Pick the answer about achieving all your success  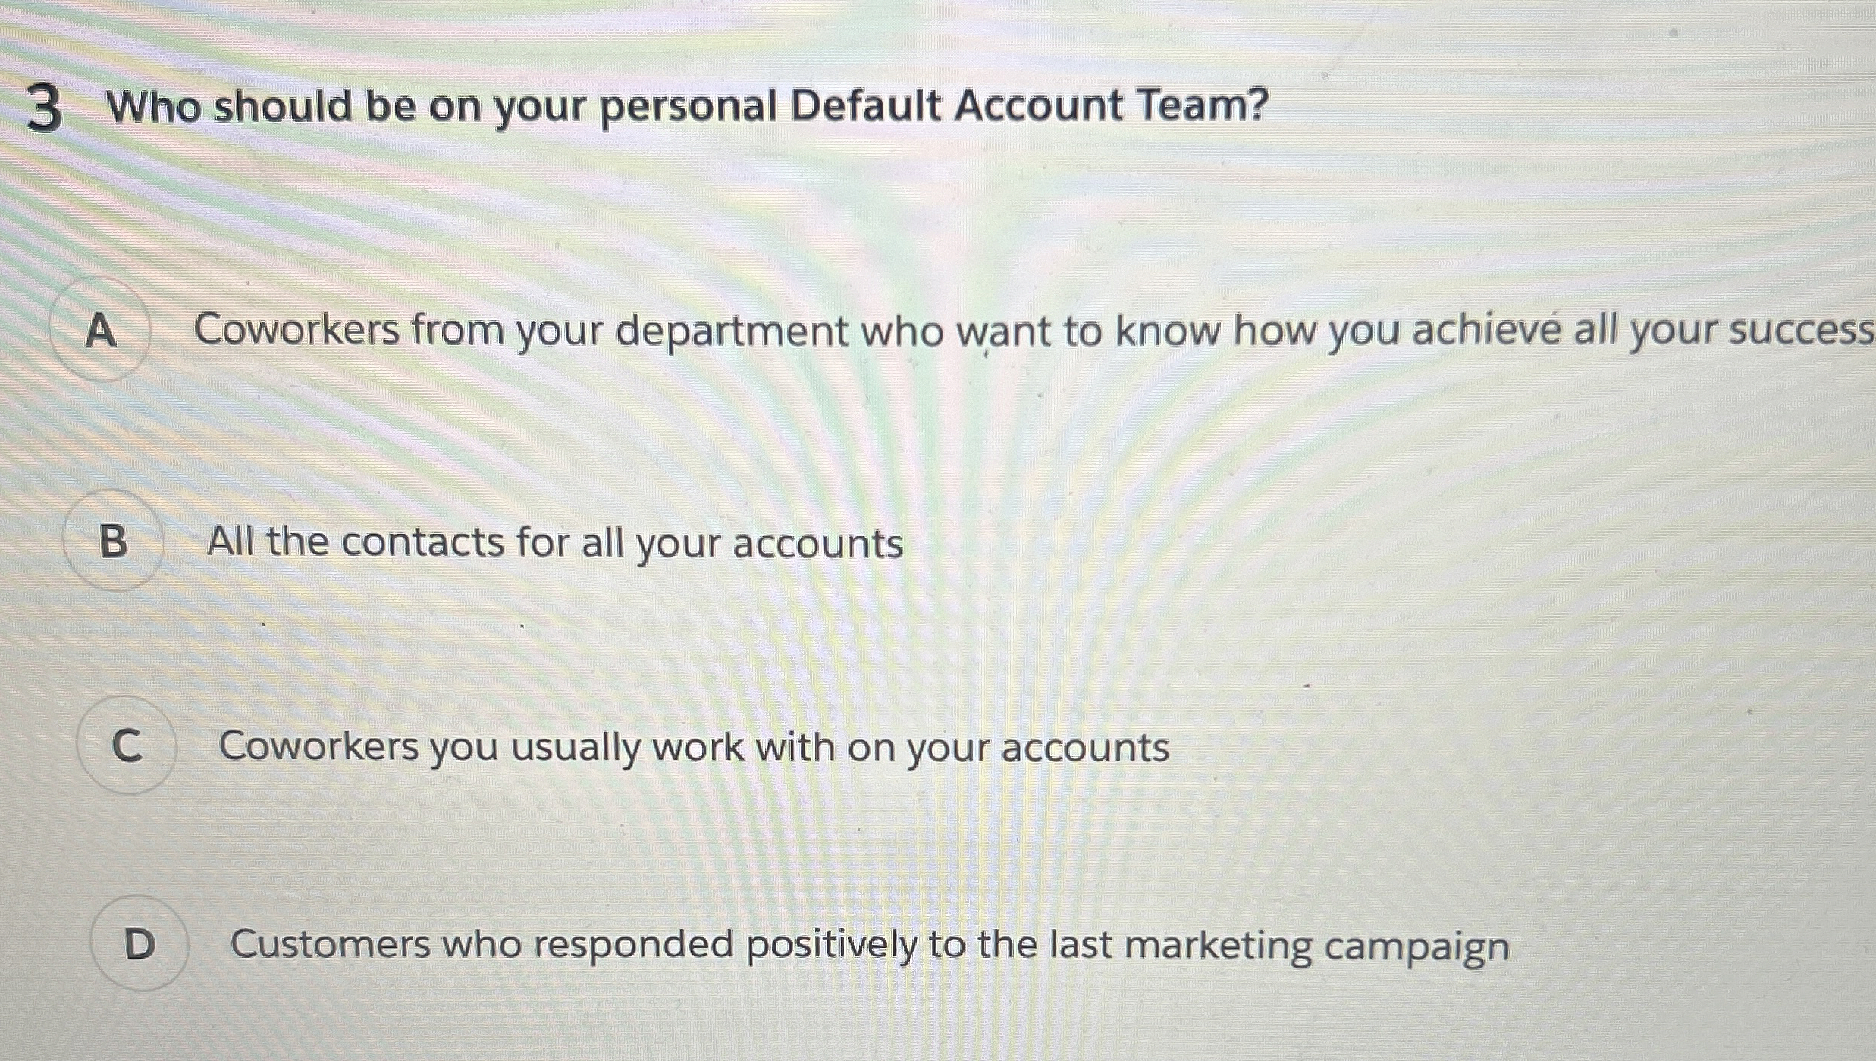click(x=1033, y=331)
